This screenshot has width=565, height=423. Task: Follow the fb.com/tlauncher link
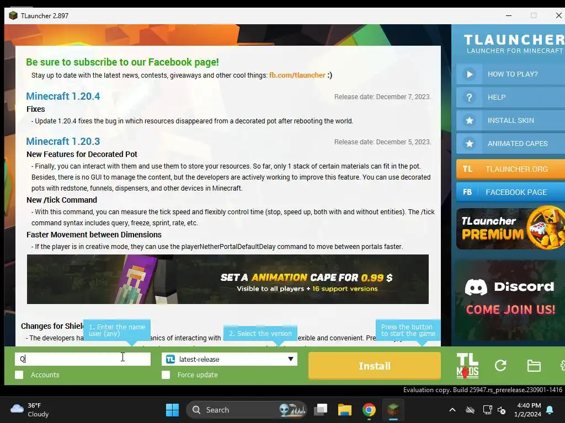297,75
